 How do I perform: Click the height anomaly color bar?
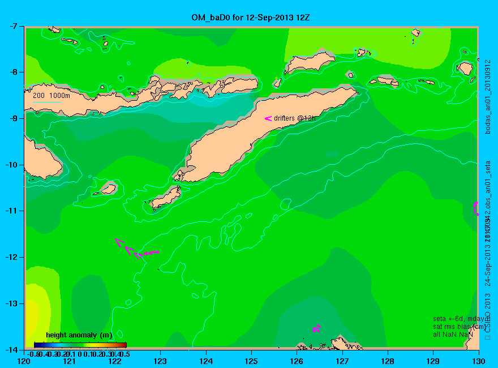coord(80,345)
